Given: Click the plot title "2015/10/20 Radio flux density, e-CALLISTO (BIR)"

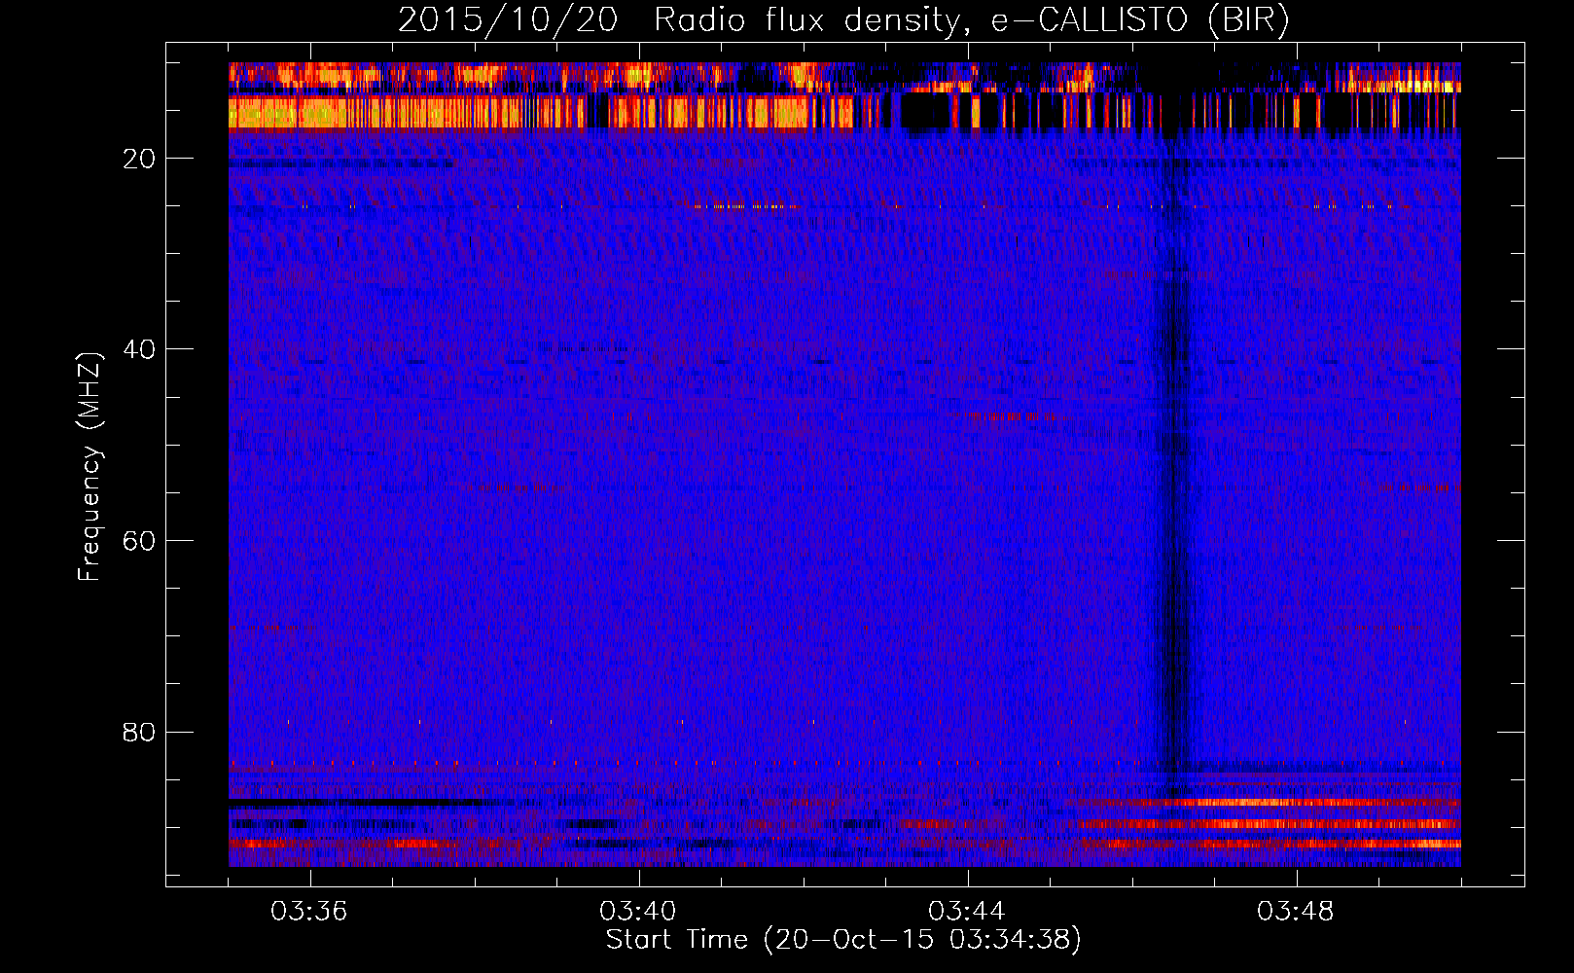Looking at the screenshot, I should tap(843, 19).
